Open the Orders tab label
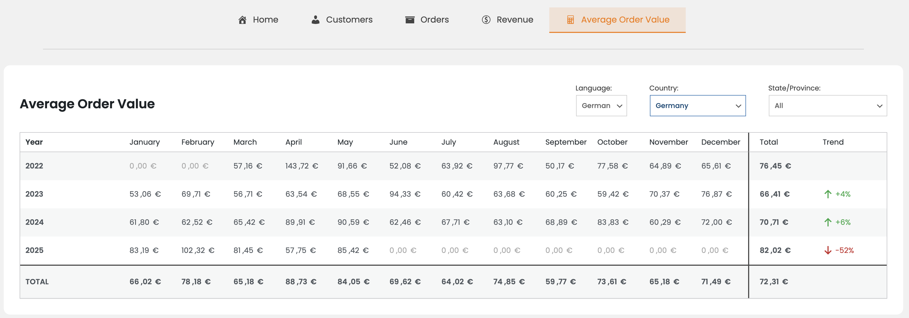The width and height of the screenshot is (909, 318). (x=434, y=20)
